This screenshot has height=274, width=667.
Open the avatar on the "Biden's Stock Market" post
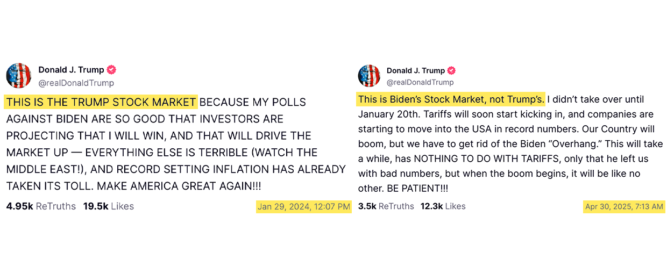(x=370, y=76)
